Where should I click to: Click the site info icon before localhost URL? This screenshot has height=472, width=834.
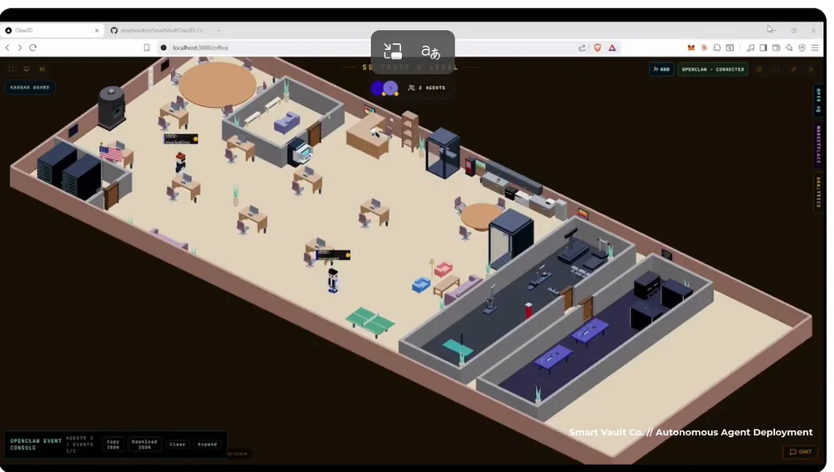(x=163, y=48)
